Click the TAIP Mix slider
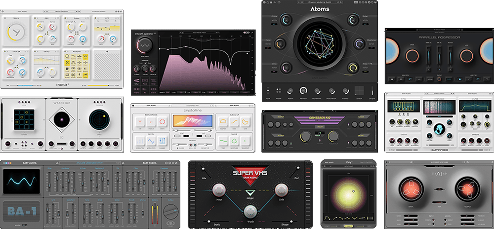 pos(439,202)
